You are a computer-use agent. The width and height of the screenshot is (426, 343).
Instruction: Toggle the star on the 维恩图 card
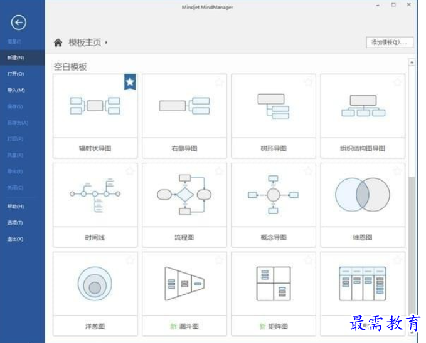click(x=398, y=171)
